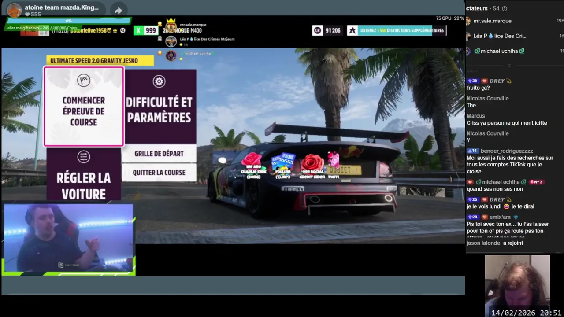Click the sliders icon above Régler la Voiture

pyautogui.click(x=83, y=156)
